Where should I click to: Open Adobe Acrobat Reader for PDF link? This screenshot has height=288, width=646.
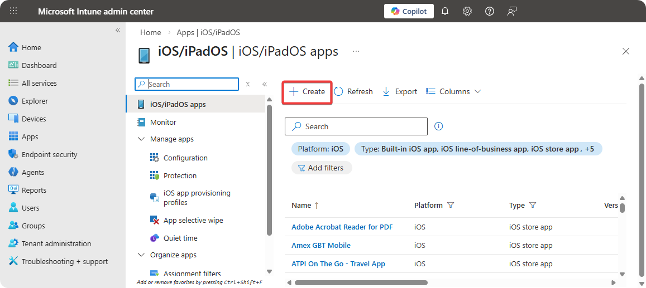click(x=342, y=227)
